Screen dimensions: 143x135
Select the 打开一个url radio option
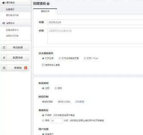tap(85, 58)
